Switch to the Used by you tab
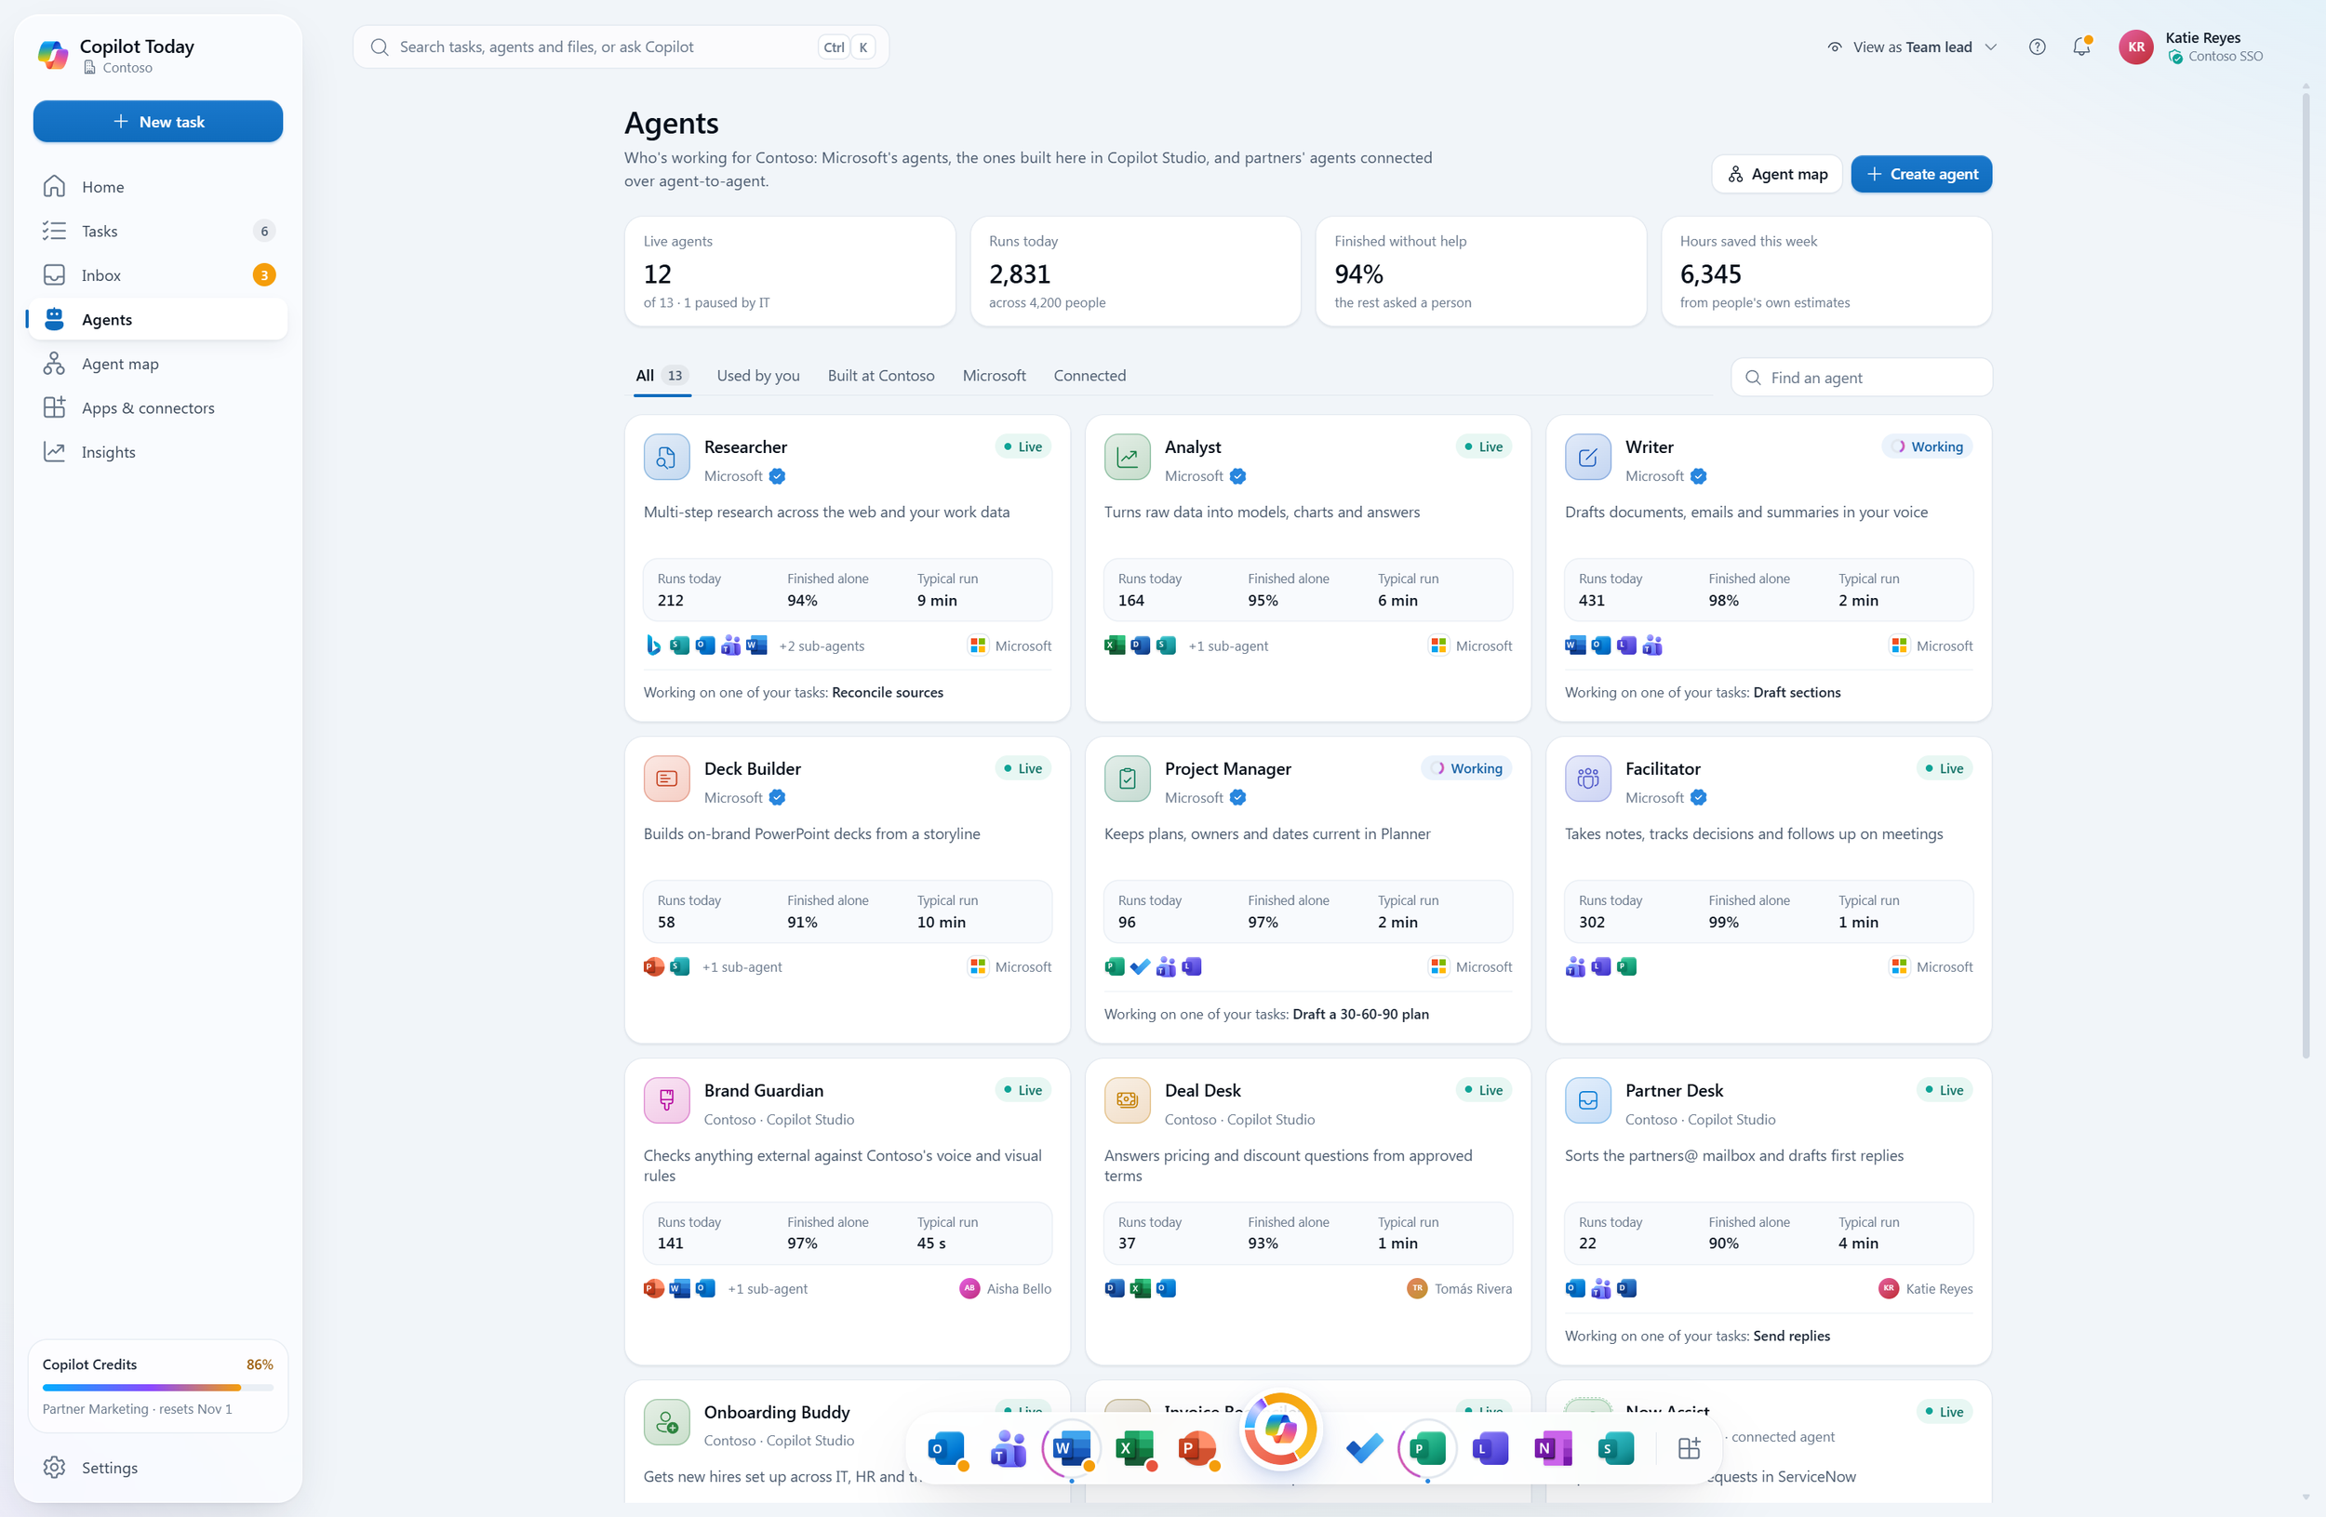The width and height of the screenshot is (2326, 1517). (758, 376)
